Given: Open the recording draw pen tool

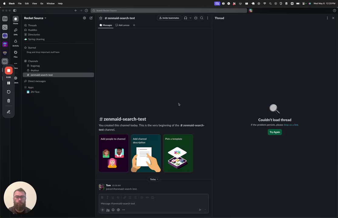Looking at the screenshot, I should [9, 112].
